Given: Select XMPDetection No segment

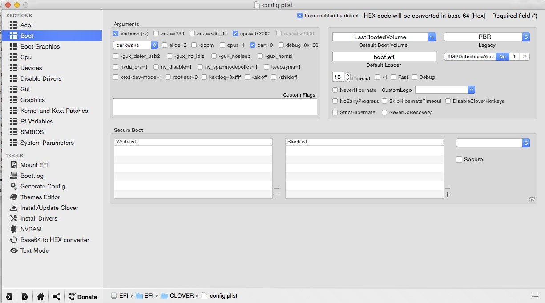Looking at the screenshot, I should [x=502, y=57].
